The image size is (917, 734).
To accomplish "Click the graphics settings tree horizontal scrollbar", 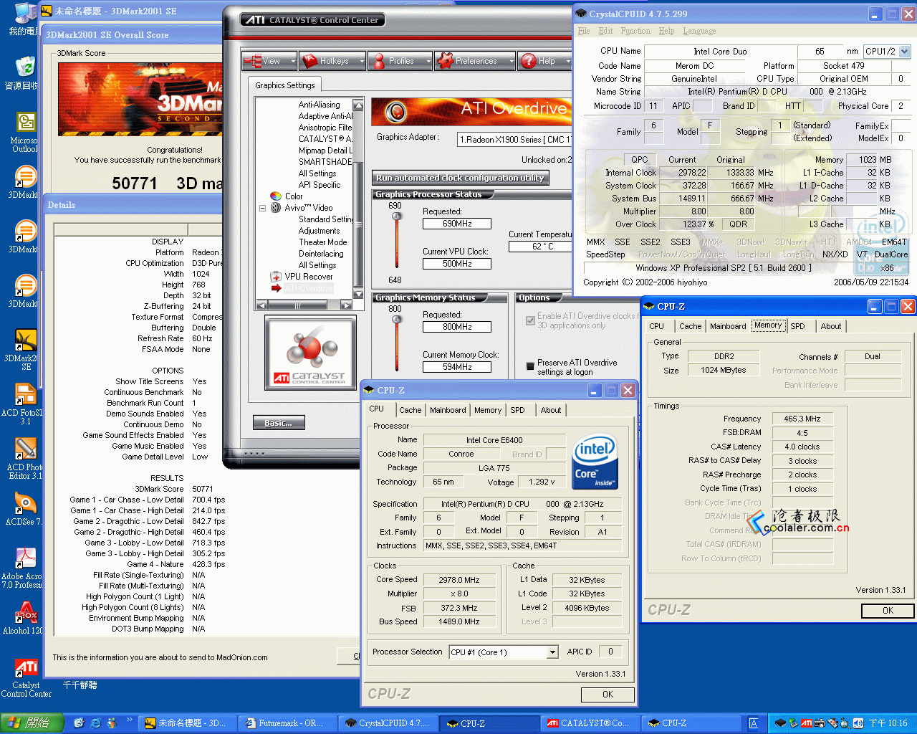I will tap(304, 305).
